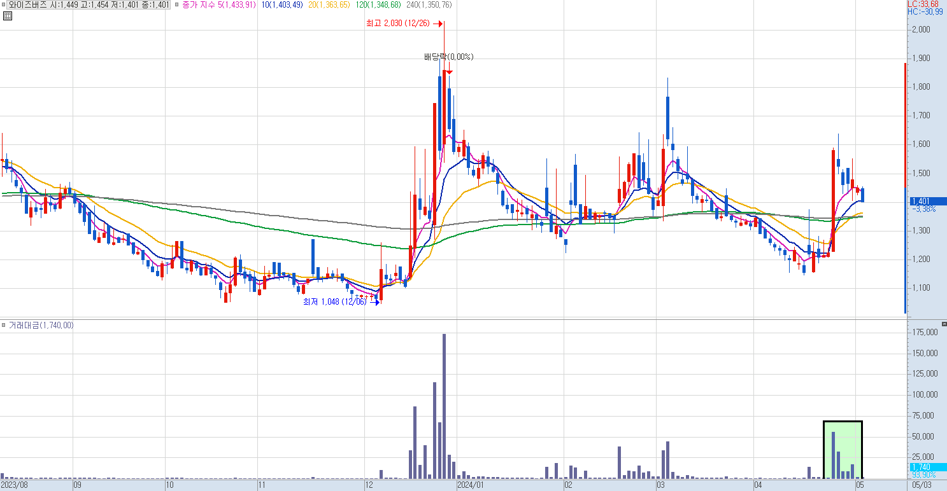This screenshot has width=947, height=491.
Task: Click the 93.90% volume ratio value
Action: pos(923,474)
